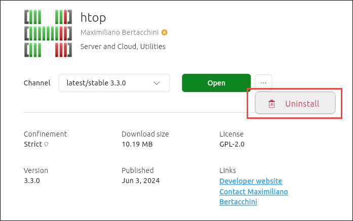Open the Developer website link
353x221 pixels.
(x=251, y=181)
